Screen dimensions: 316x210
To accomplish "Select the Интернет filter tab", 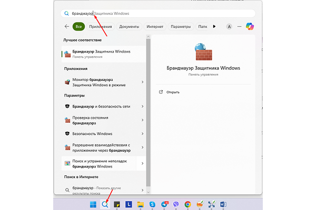I will (x=155, y=27).
